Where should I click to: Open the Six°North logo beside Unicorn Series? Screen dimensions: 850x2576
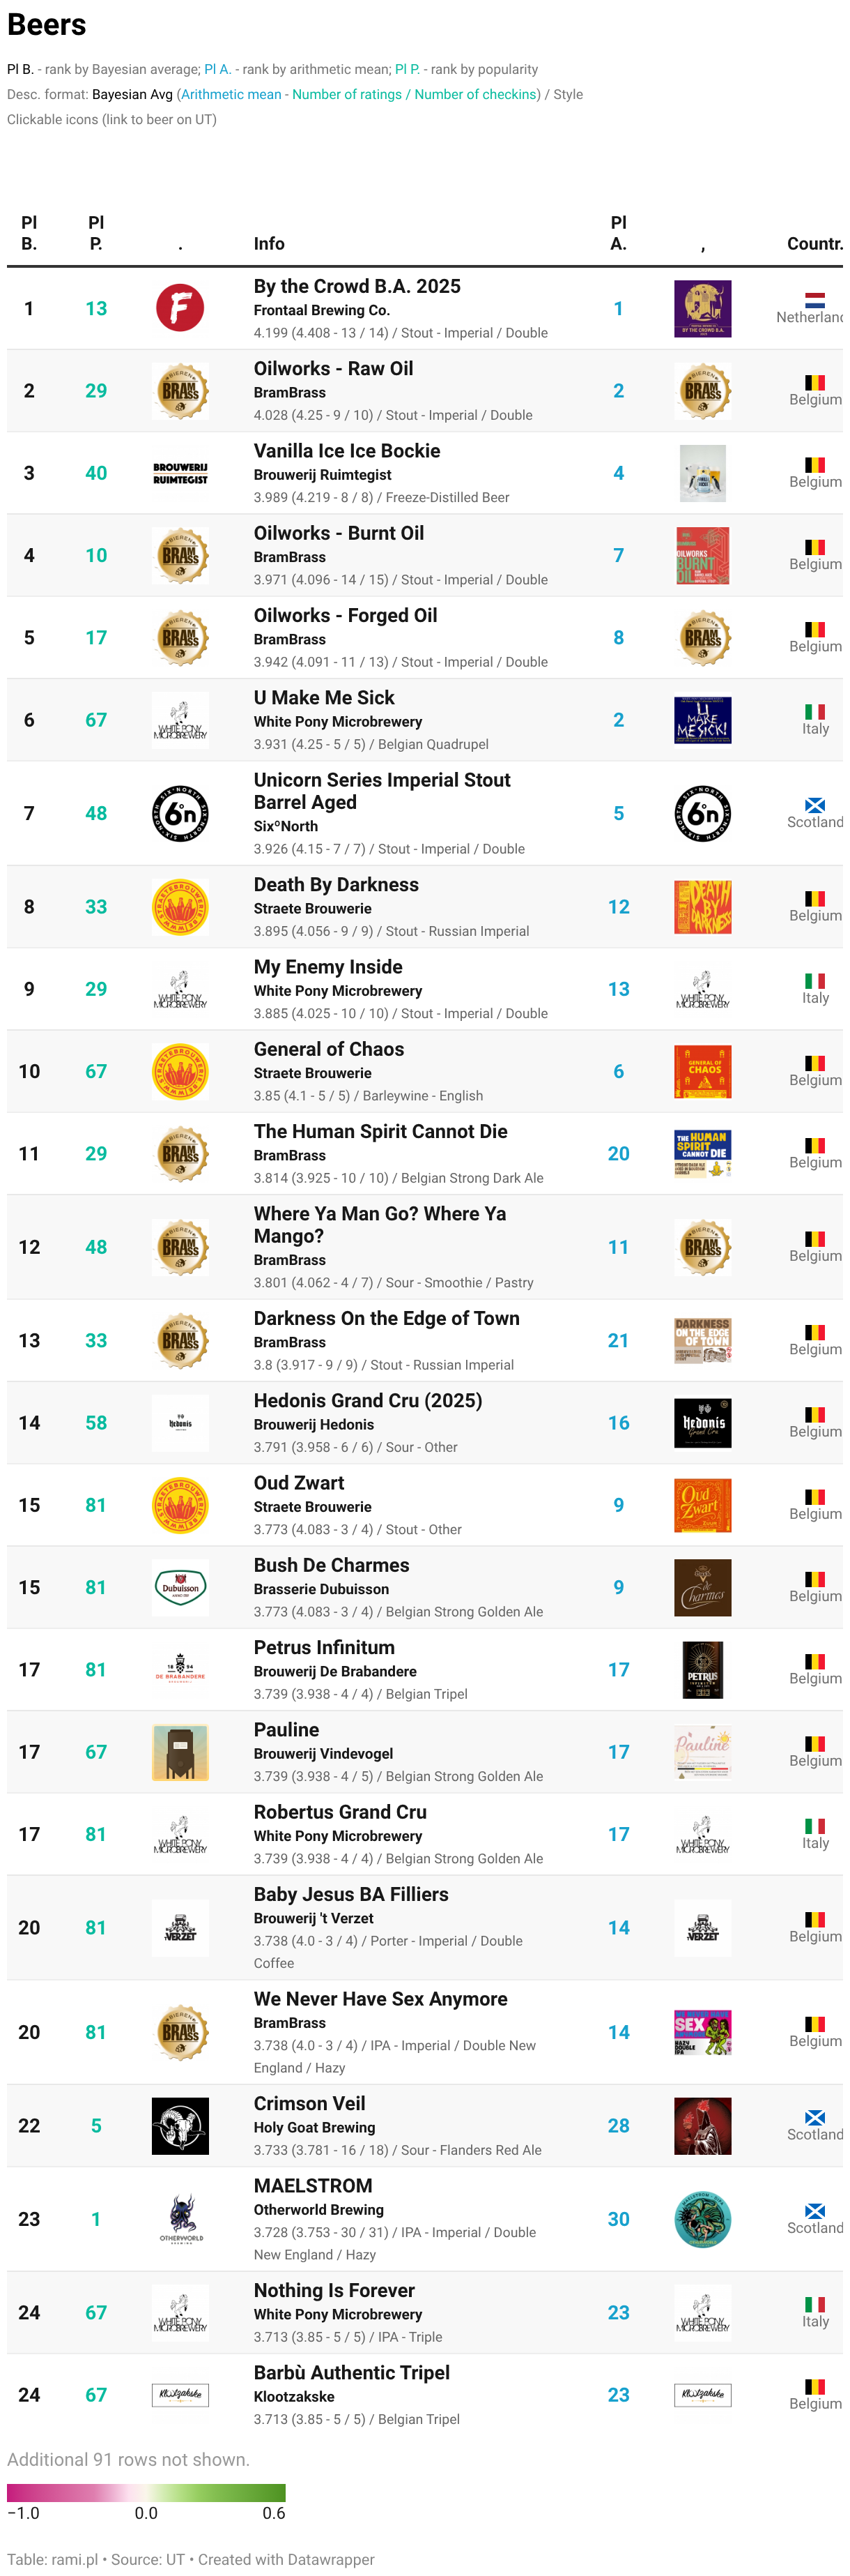180,813
